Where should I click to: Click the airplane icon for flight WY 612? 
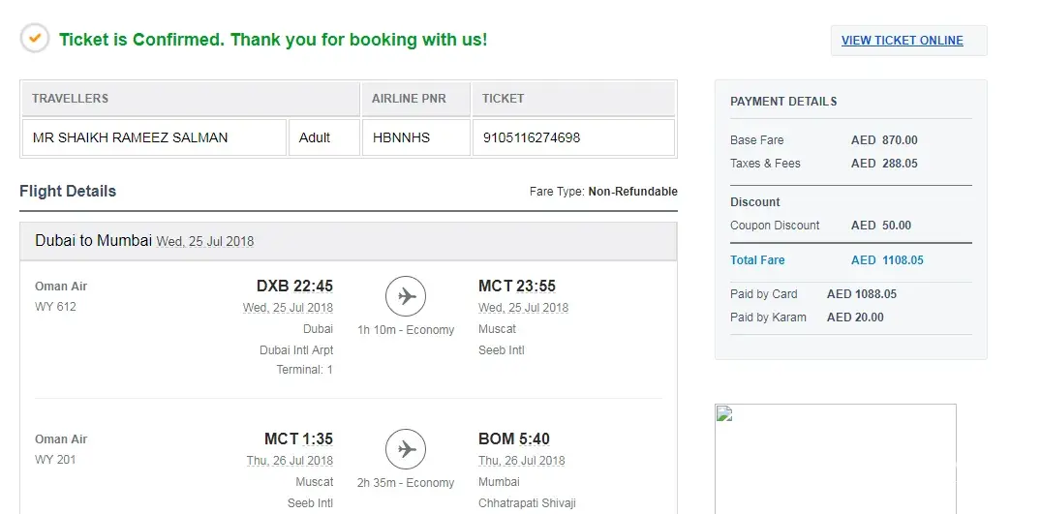tap(406, 296)
